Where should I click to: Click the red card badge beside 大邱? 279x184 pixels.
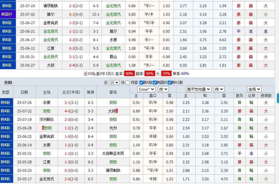(117, 111)
